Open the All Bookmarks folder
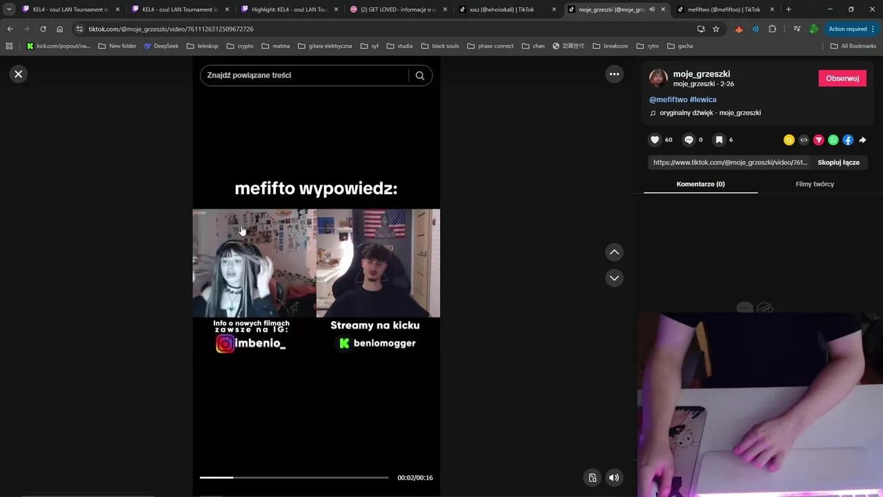The height and width of the screenshot is (497, 883). click(853, 46)
